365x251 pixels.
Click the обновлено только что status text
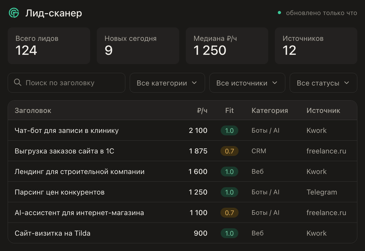coord(322,13)
